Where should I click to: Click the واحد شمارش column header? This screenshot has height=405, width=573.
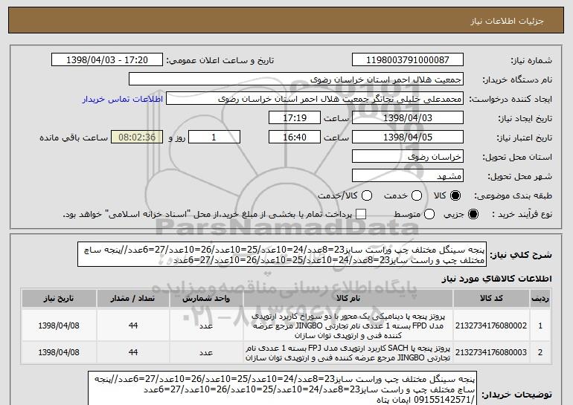point(206,299)
